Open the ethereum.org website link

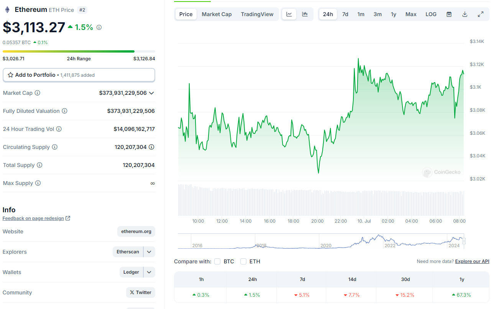[x=136, y=231]
